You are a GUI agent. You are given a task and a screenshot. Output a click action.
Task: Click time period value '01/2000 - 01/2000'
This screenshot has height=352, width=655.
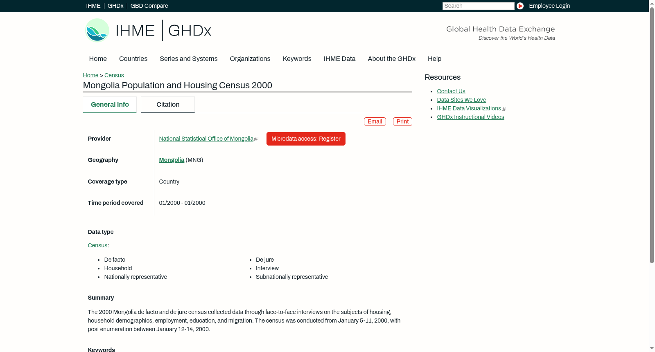[182, 203]
